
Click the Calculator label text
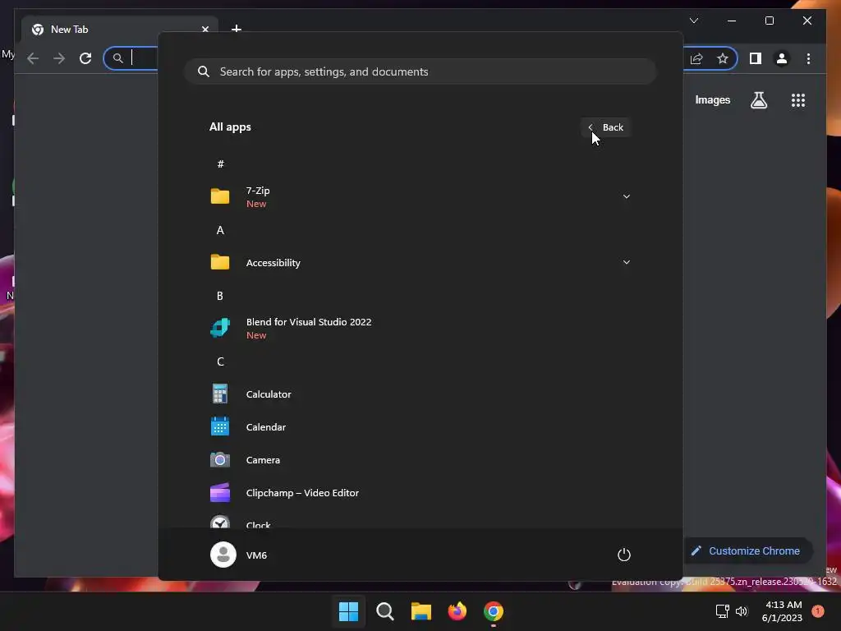pyautogui.click(x=269, y=394)
